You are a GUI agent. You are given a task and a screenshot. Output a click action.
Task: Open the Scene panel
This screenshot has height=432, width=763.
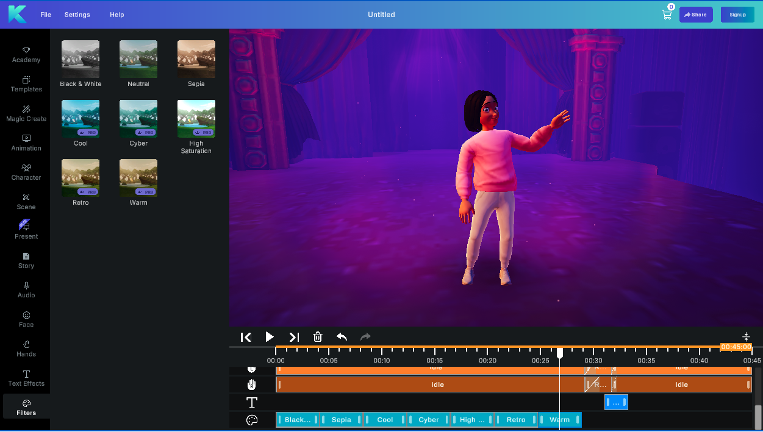[x=26, y=201]
